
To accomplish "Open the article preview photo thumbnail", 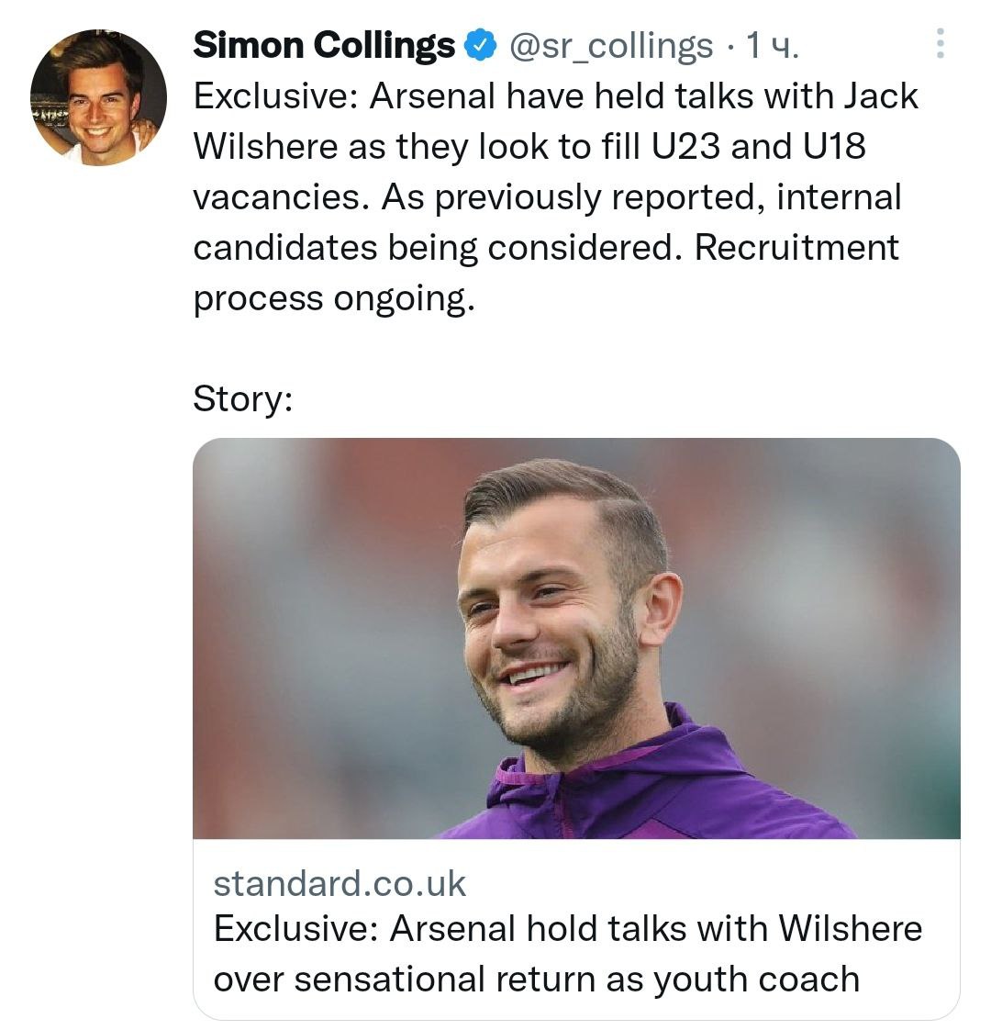I will (x=576, y=637).
